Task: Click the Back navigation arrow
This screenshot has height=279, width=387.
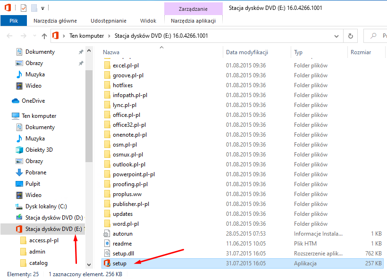Action: click(9, 36)
